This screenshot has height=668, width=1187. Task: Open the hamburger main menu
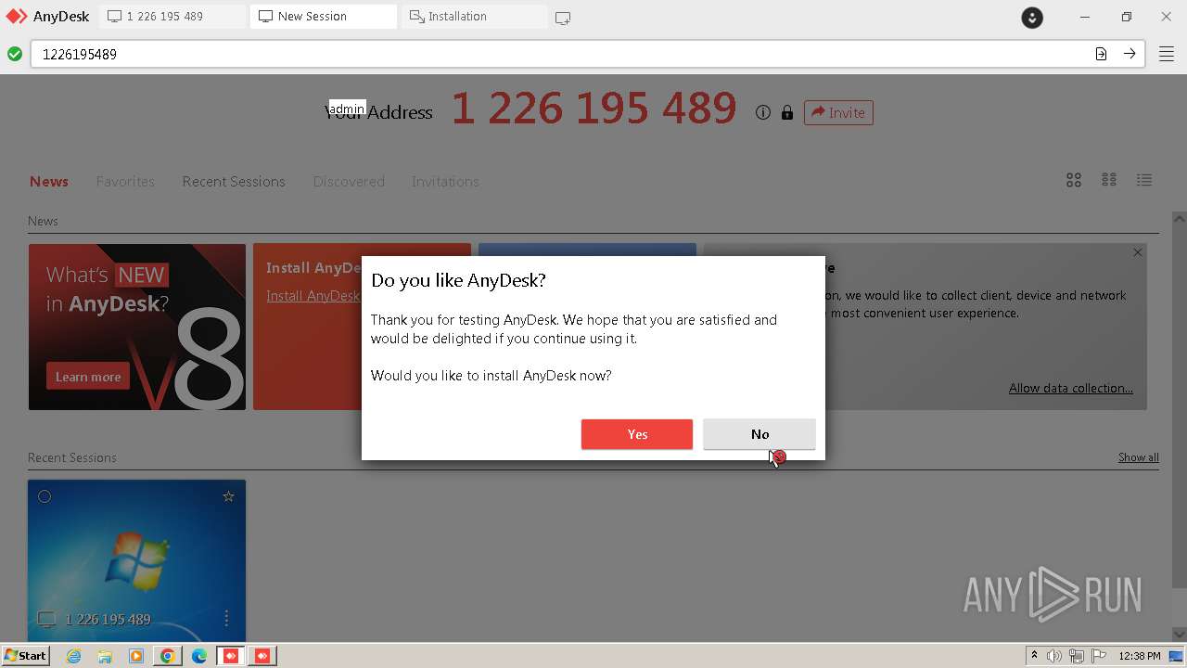click(1167, 54)
